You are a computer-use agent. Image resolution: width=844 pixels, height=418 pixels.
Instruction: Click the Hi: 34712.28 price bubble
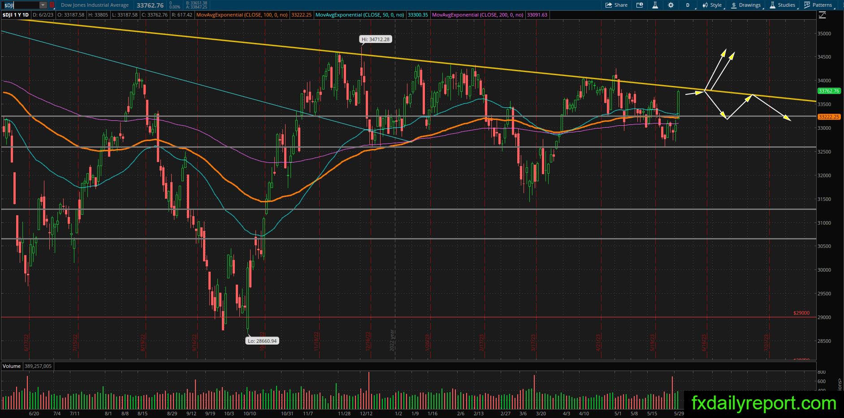tap(376, 39)
